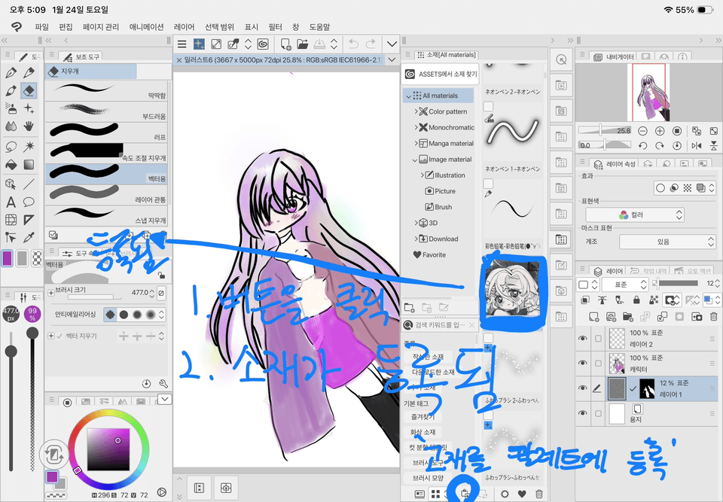
Task: Zoom in with Navigator plus icon
Action: (660, 131)
